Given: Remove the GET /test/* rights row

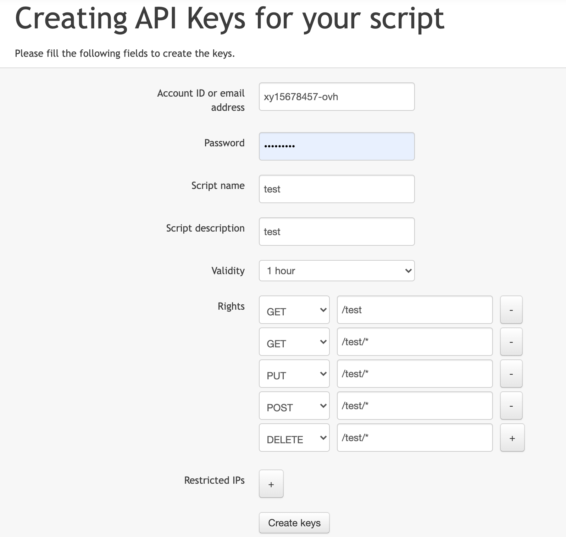Looking at the screenshot, I should [511, 342].
